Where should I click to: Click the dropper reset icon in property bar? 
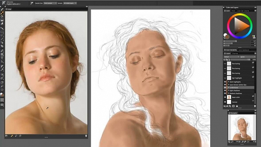click(32, 3)
